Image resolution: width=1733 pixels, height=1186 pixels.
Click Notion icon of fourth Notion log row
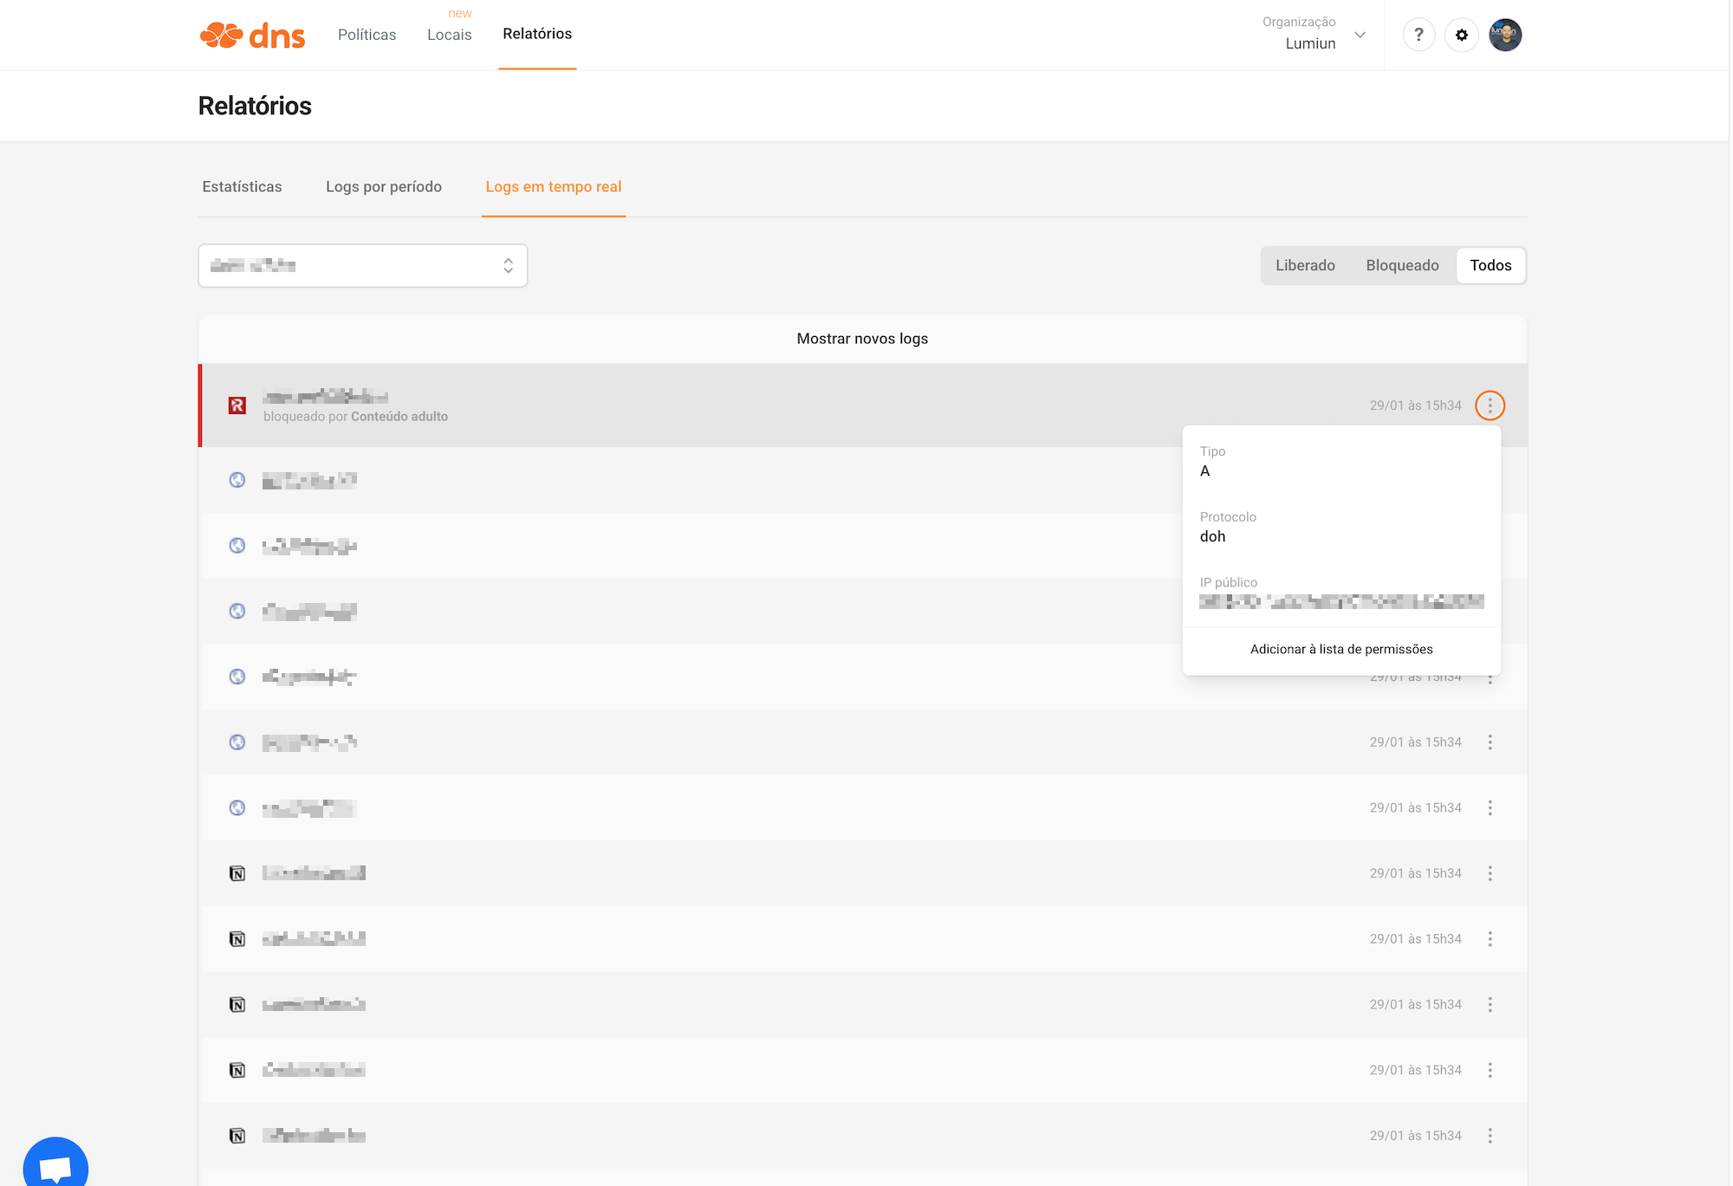coord(237,1070)
